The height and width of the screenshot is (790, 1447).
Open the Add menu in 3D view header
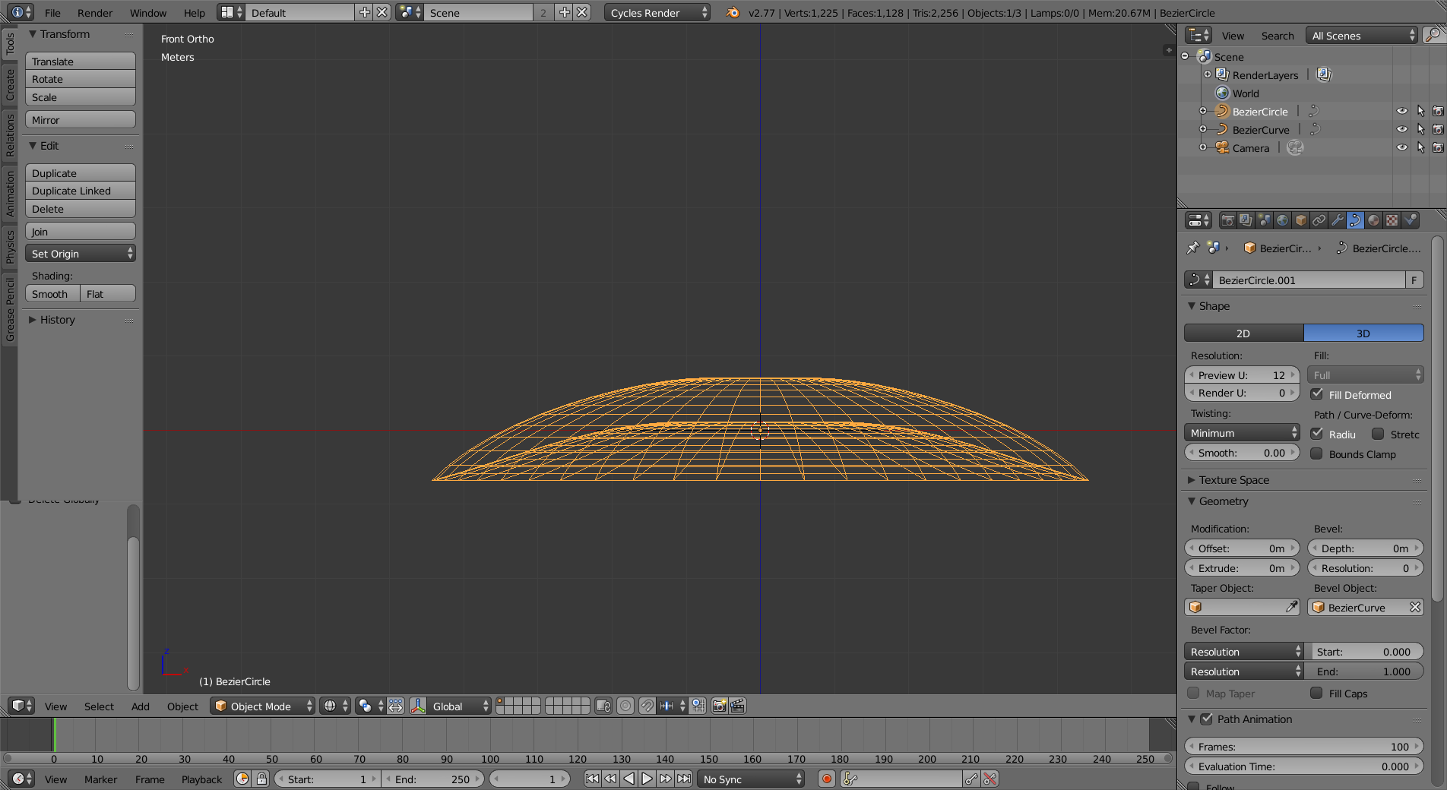click(141, 706)
